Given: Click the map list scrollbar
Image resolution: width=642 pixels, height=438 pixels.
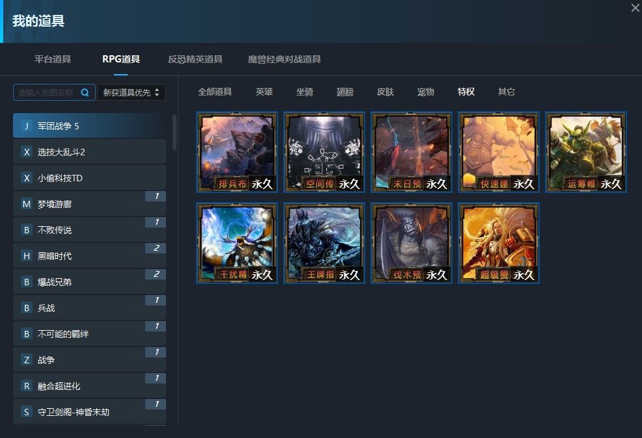Looking at the screenshot, I should tap(174, 132).
